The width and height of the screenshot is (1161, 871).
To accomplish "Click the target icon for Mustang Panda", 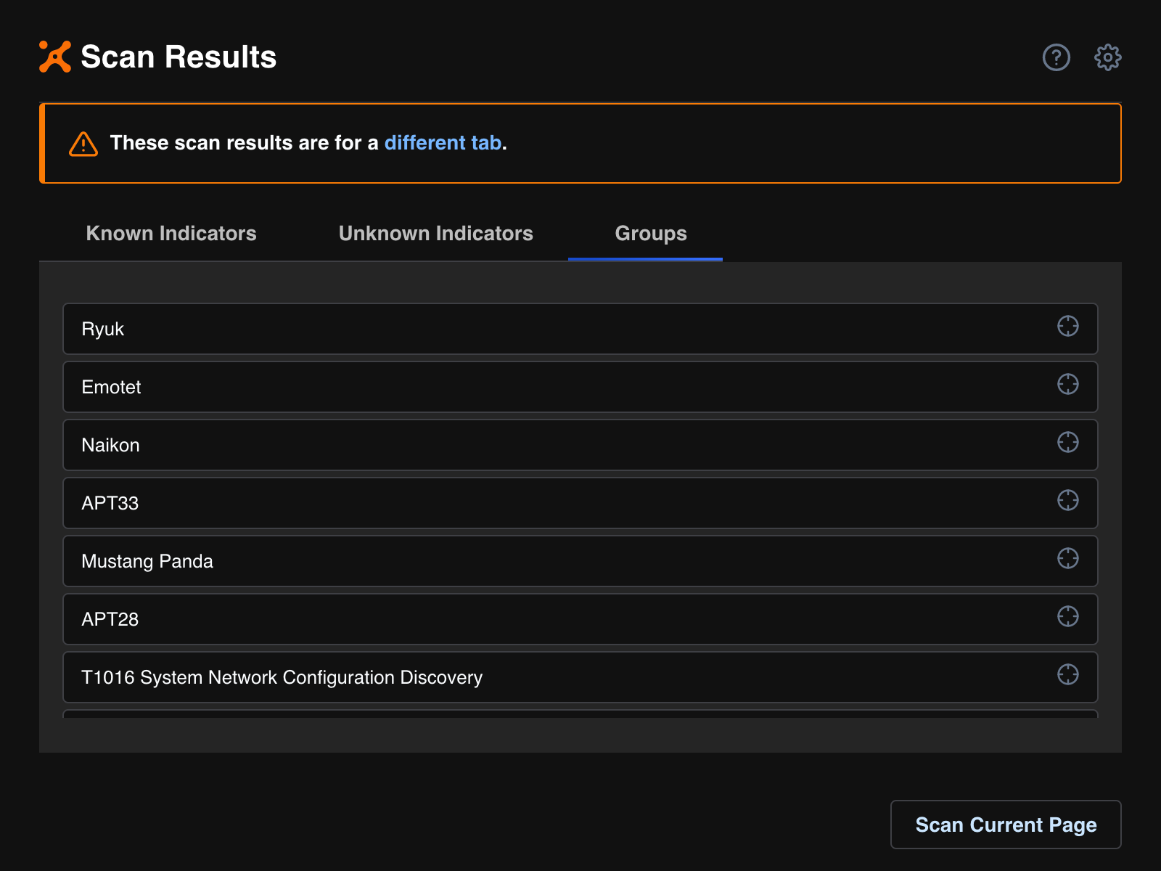I will click(x=1067, y=559).
